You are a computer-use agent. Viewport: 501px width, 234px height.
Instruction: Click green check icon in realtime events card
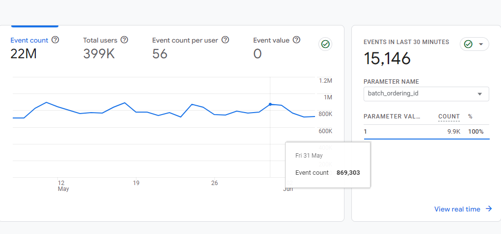pyautogui.click(x=468, y=45)
